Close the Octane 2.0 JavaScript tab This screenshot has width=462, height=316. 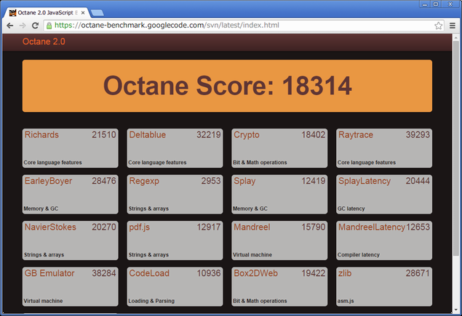83,12
